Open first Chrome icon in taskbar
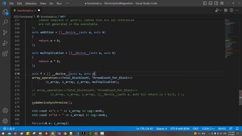 coord(65,133)
